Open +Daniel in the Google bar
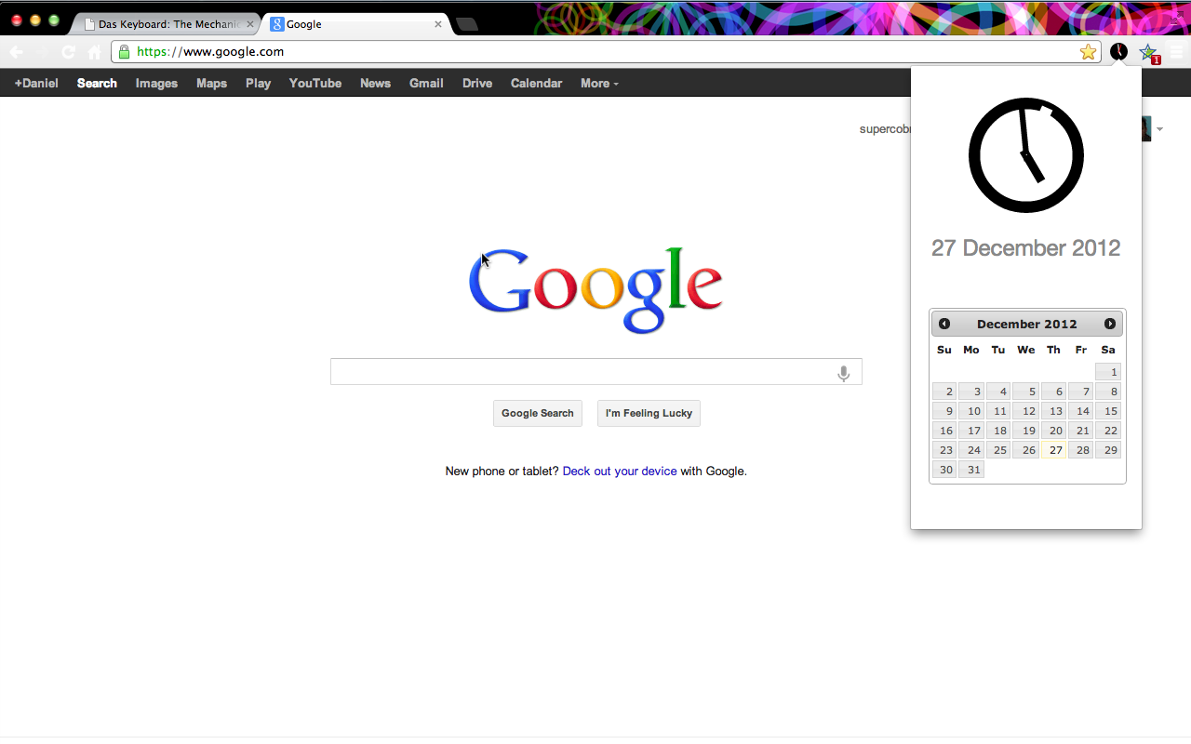 tap(36, 83)
